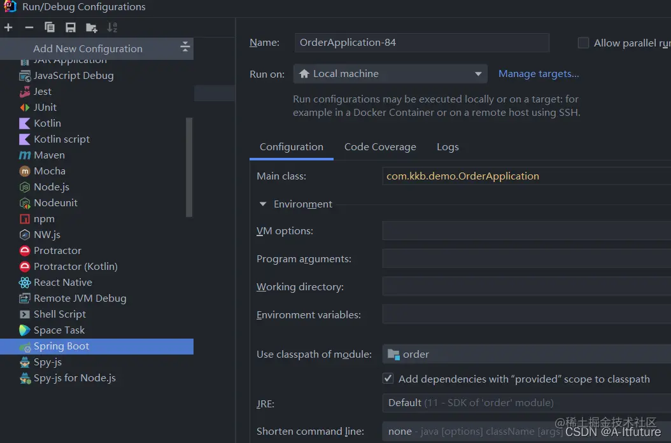This screenshot has height=443, width=671.
Task: Click the Protractor (Kotlin) icon
Action: 25,267
